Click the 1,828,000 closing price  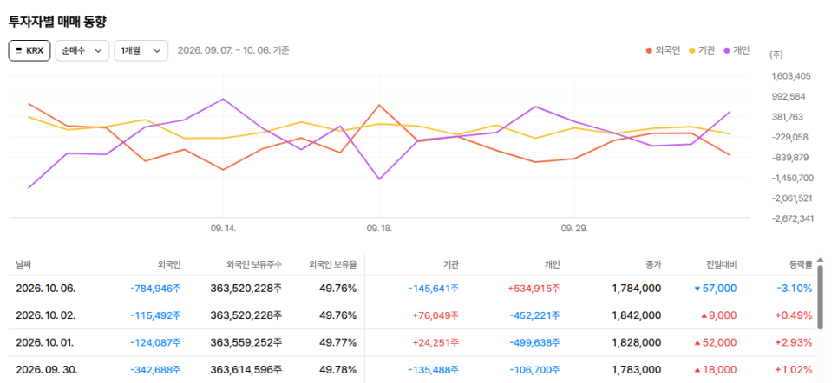637,342
